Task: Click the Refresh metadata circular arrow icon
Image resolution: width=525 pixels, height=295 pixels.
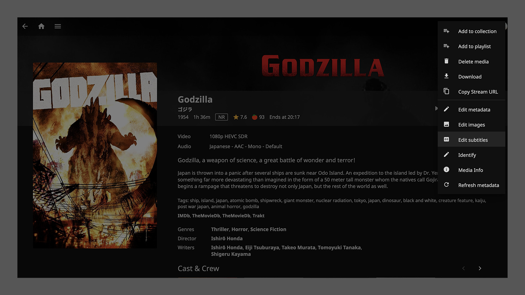Action: tap(447, 185)
